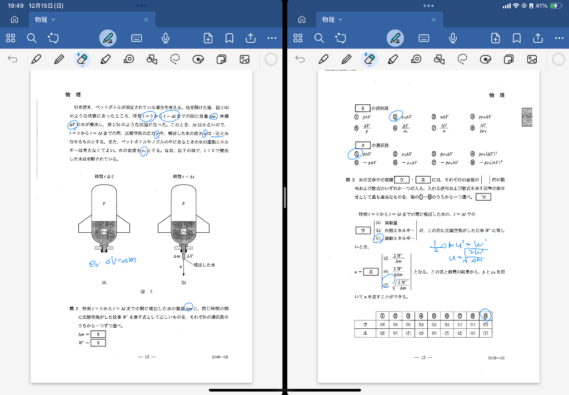Pick the lasso selection tool in left pane
This screenshot has width=569, height=395.
175,59
